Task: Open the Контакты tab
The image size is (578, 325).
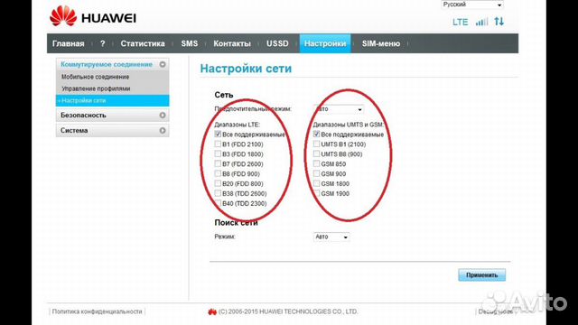Action: pos(232,43)
